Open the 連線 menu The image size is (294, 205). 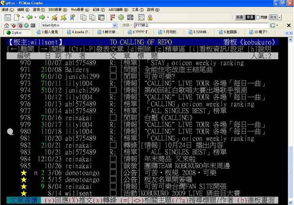coord(8,10)
